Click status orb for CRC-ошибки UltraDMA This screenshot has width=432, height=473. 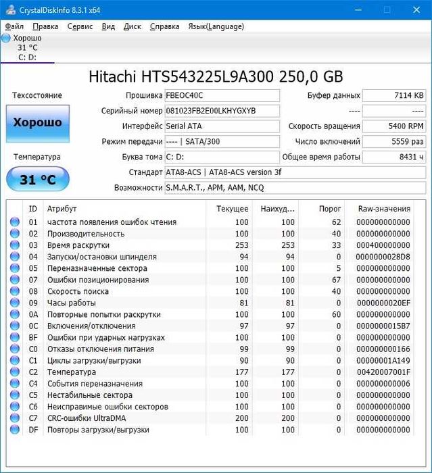pyautogui.click(x=14, y=418)
